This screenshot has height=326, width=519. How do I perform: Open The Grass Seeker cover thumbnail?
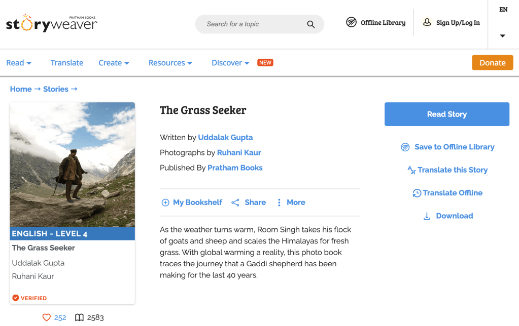point(73,165)
